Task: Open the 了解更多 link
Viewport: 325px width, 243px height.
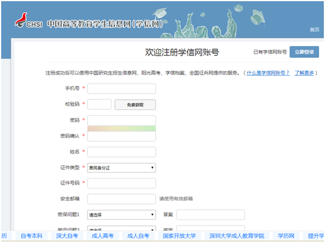Action: tap(304, 73)
